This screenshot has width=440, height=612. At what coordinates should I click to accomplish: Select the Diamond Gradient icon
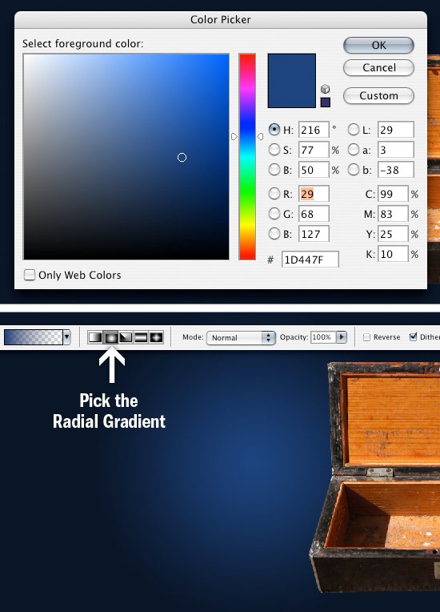pos(156,337)
